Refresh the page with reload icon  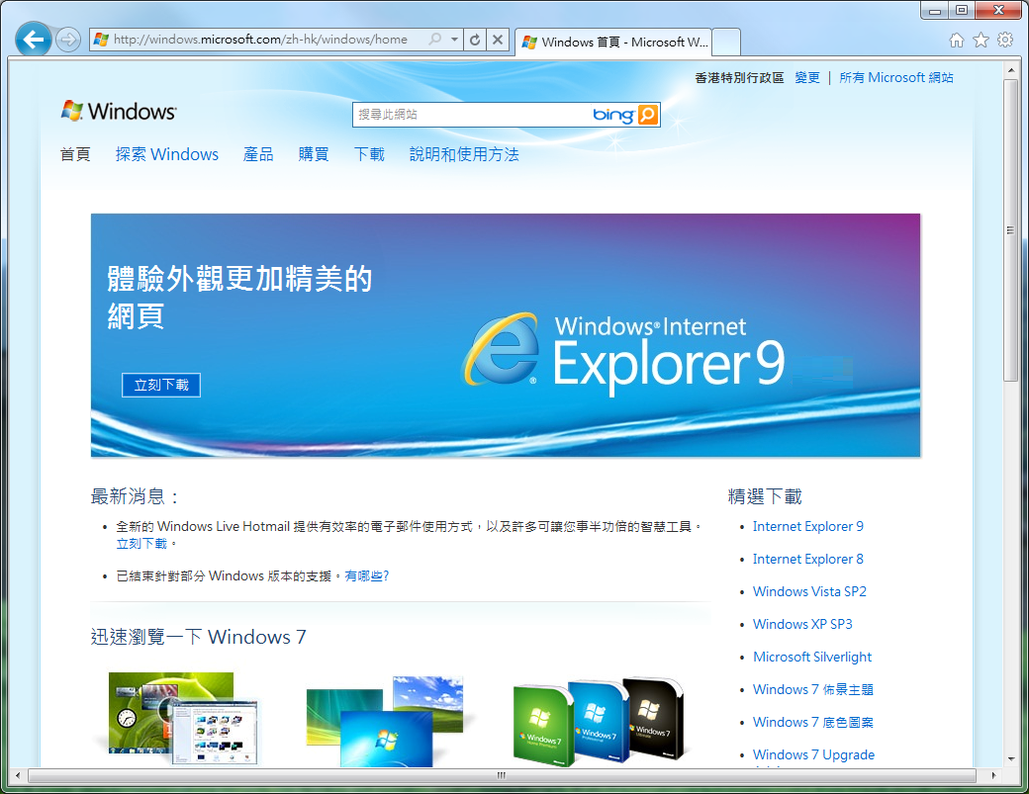pos(475,40)
